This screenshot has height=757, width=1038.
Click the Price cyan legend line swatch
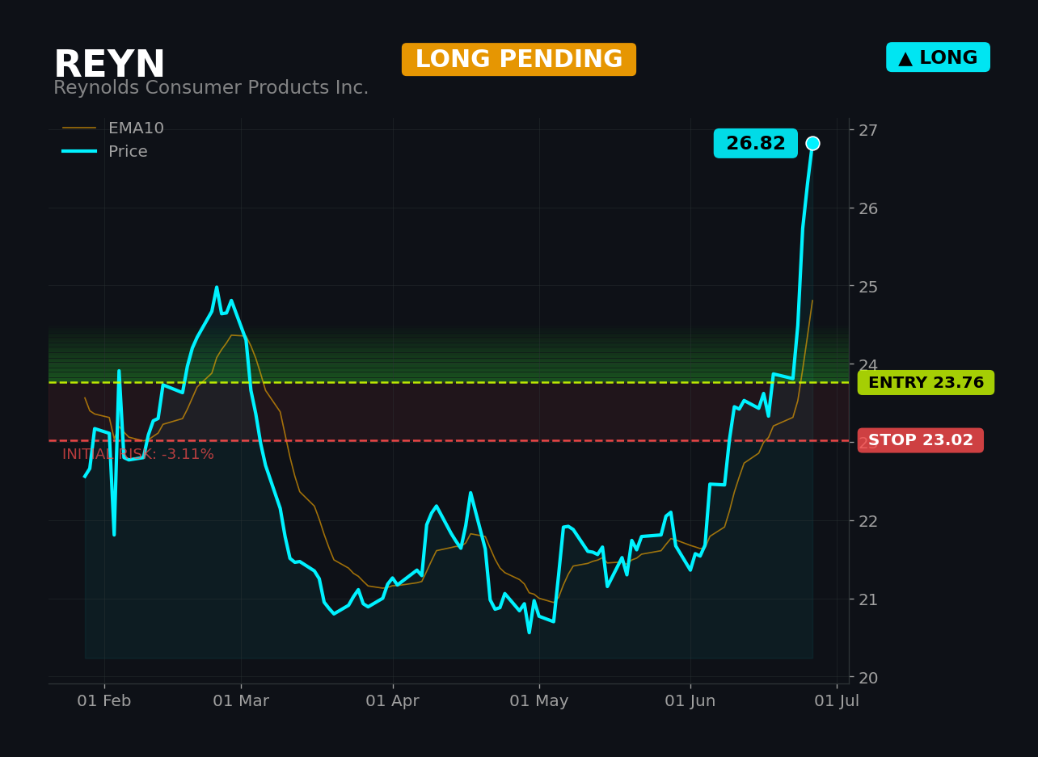pyautogui.click(x=79, y=152)
